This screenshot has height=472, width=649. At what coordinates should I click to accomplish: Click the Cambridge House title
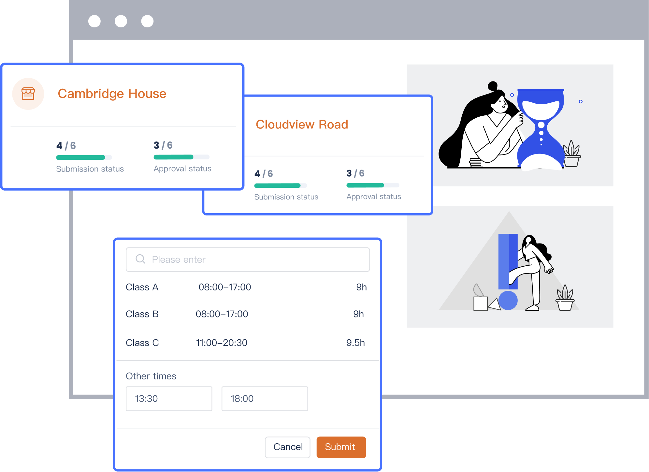[112, 94]
